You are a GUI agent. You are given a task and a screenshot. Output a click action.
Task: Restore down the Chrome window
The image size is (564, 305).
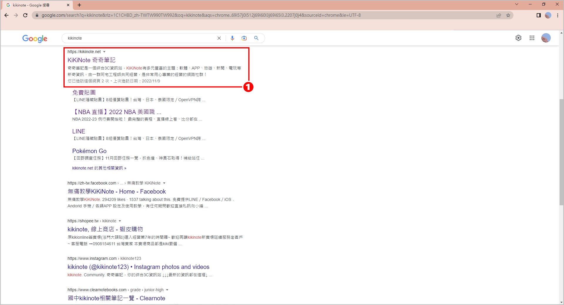pyautogui.click(x=544, y=4)
